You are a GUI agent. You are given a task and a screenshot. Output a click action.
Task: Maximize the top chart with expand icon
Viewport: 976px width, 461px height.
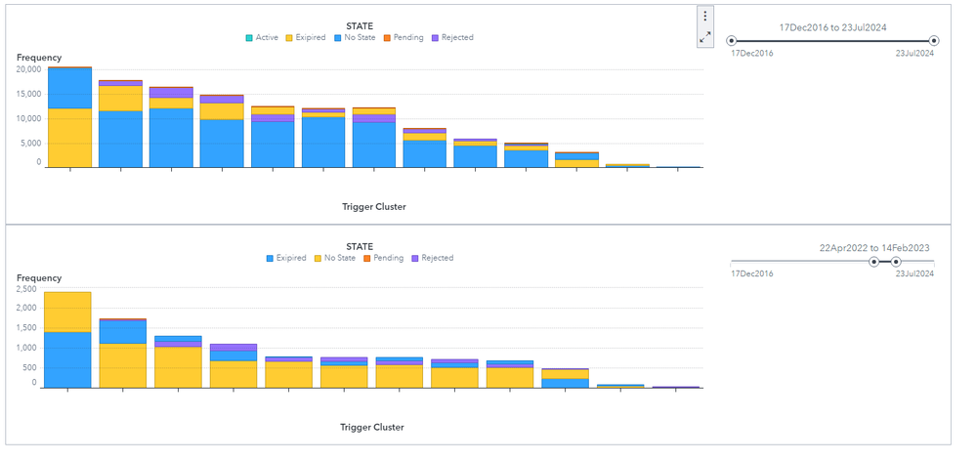click(704, 37)
